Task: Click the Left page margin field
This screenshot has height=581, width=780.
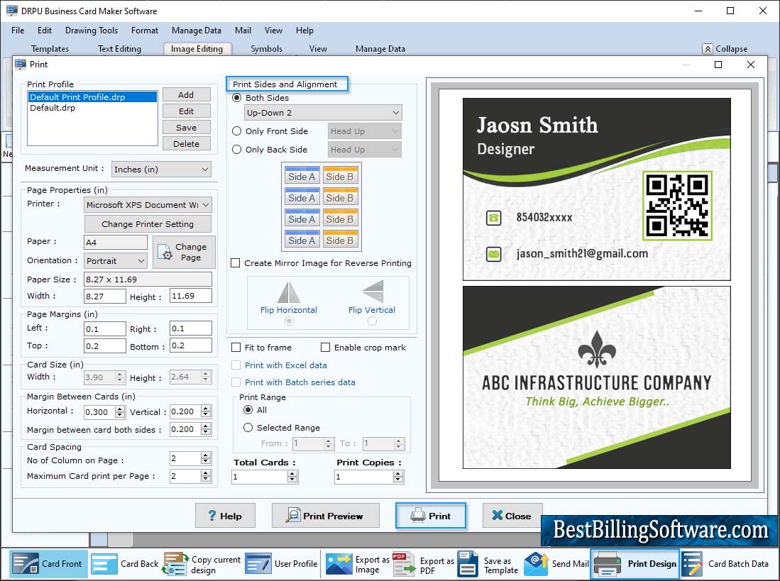Action: click(105, 328)
